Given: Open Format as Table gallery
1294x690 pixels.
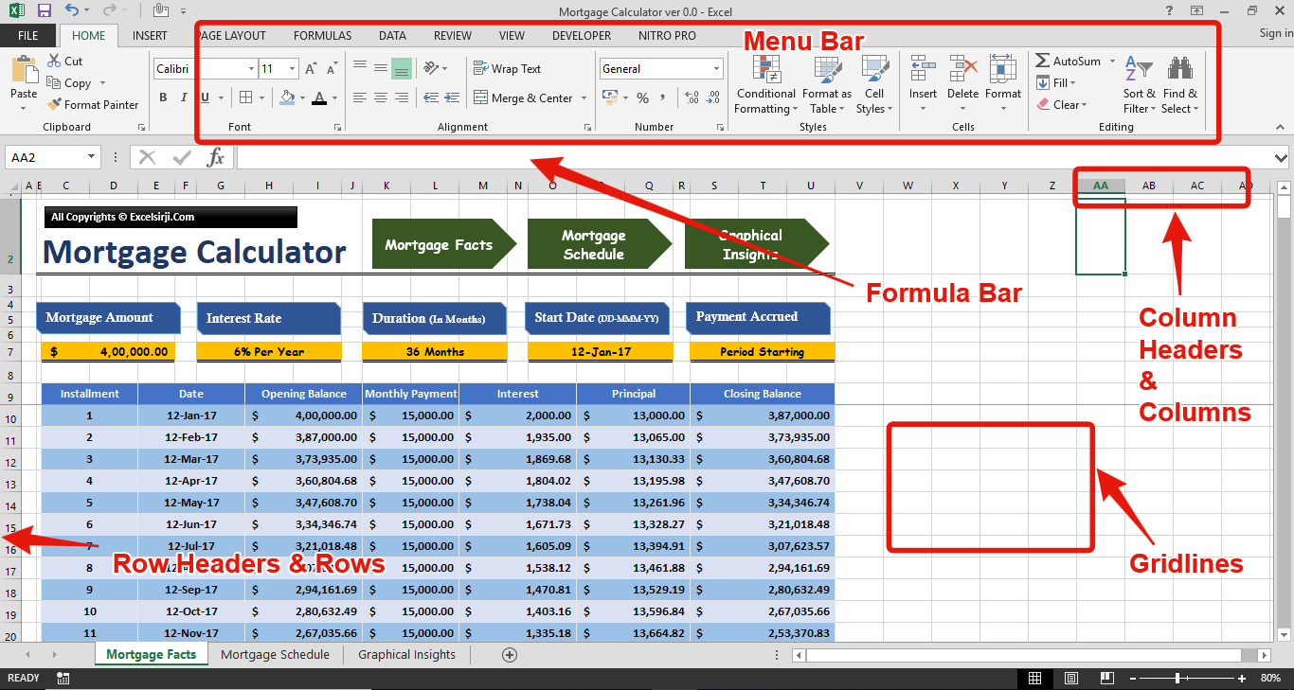Looking at the screenshot, I should tap(827, 84).
